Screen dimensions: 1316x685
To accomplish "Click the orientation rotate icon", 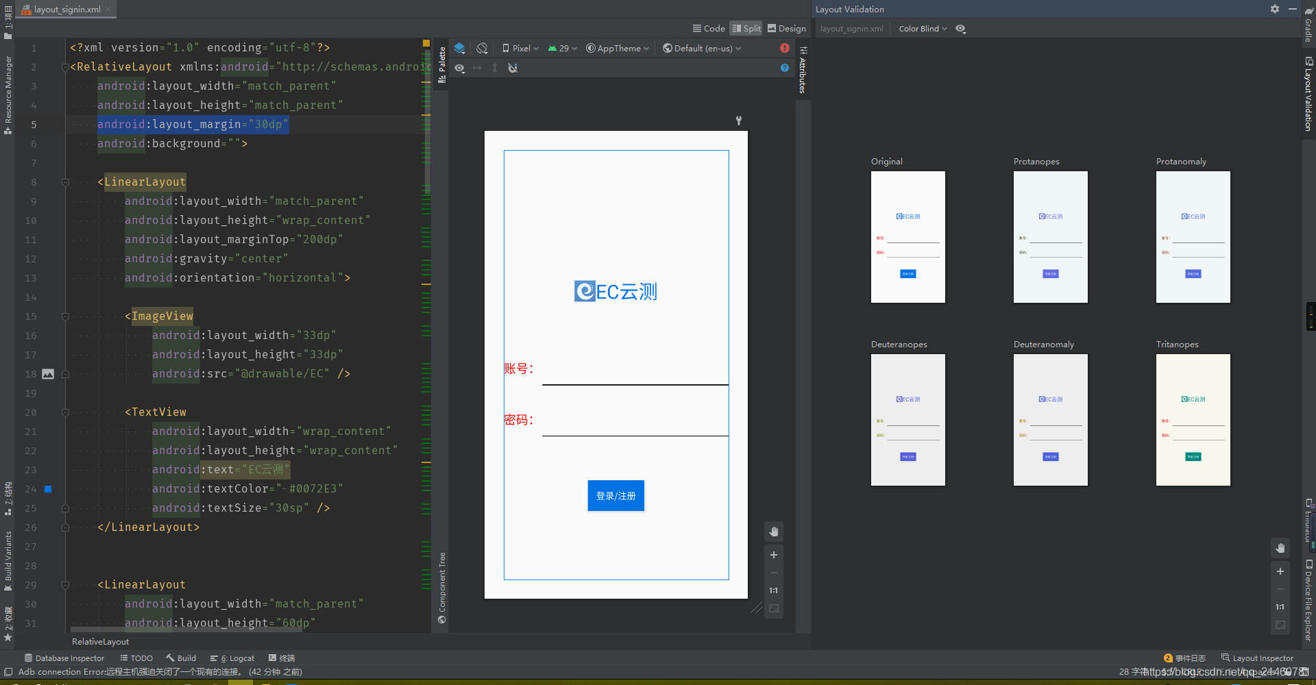I will coord(483,48).
